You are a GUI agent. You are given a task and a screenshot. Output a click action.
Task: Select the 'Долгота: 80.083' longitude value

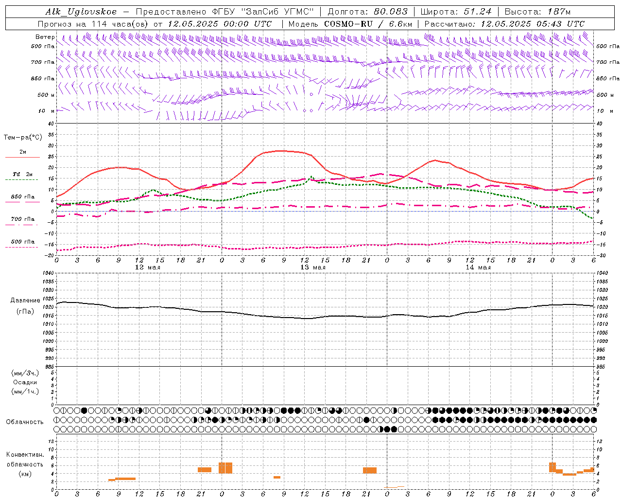368,12
